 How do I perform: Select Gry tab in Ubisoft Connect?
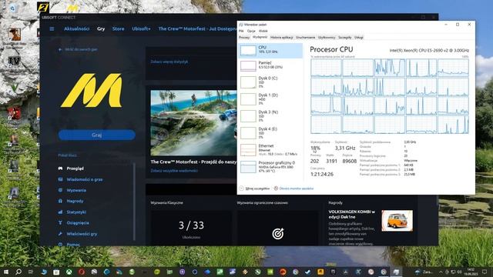[101, 28]
